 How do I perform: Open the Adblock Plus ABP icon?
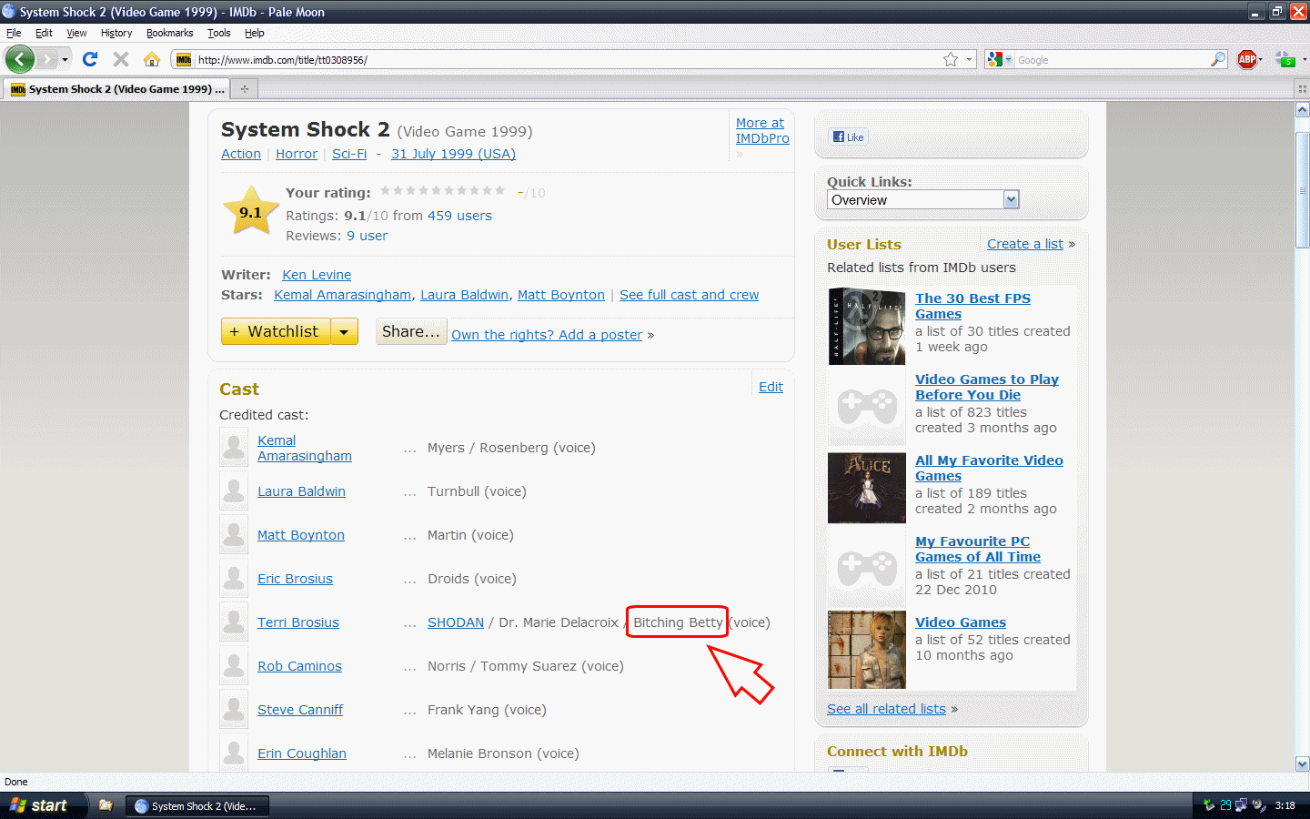[1247, 59]
